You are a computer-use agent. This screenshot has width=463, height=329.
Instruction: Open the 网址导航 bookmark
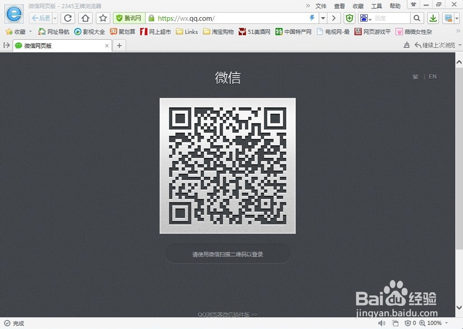pyautogui.click(x=54, y=31)
